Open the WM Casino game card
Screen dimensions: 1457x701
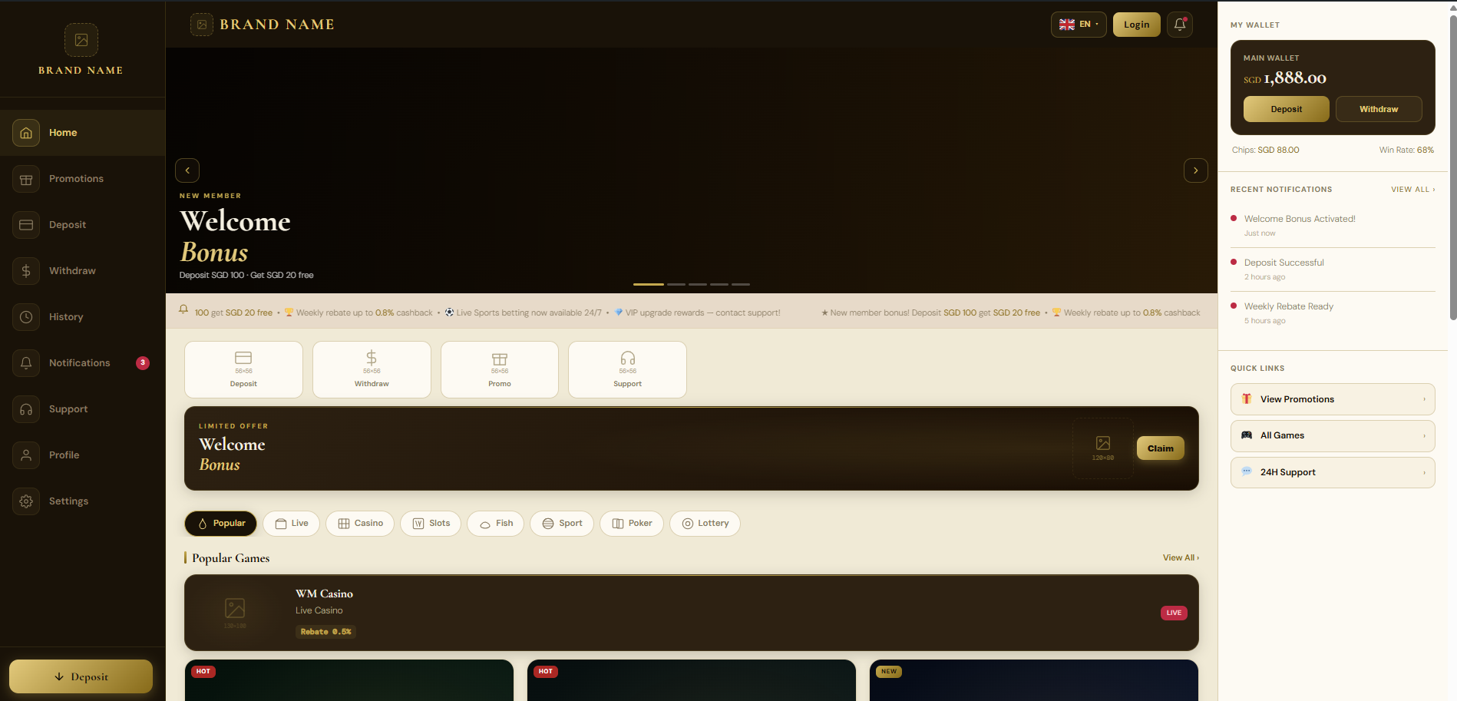click(x=692, y=613)
